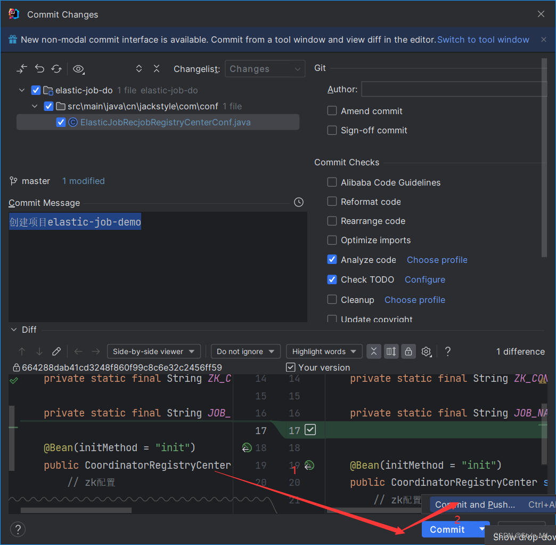This screenshot has width=556, height=545.
Task: Click Choose profile next to Cleanup
Action: pos(414,300)
